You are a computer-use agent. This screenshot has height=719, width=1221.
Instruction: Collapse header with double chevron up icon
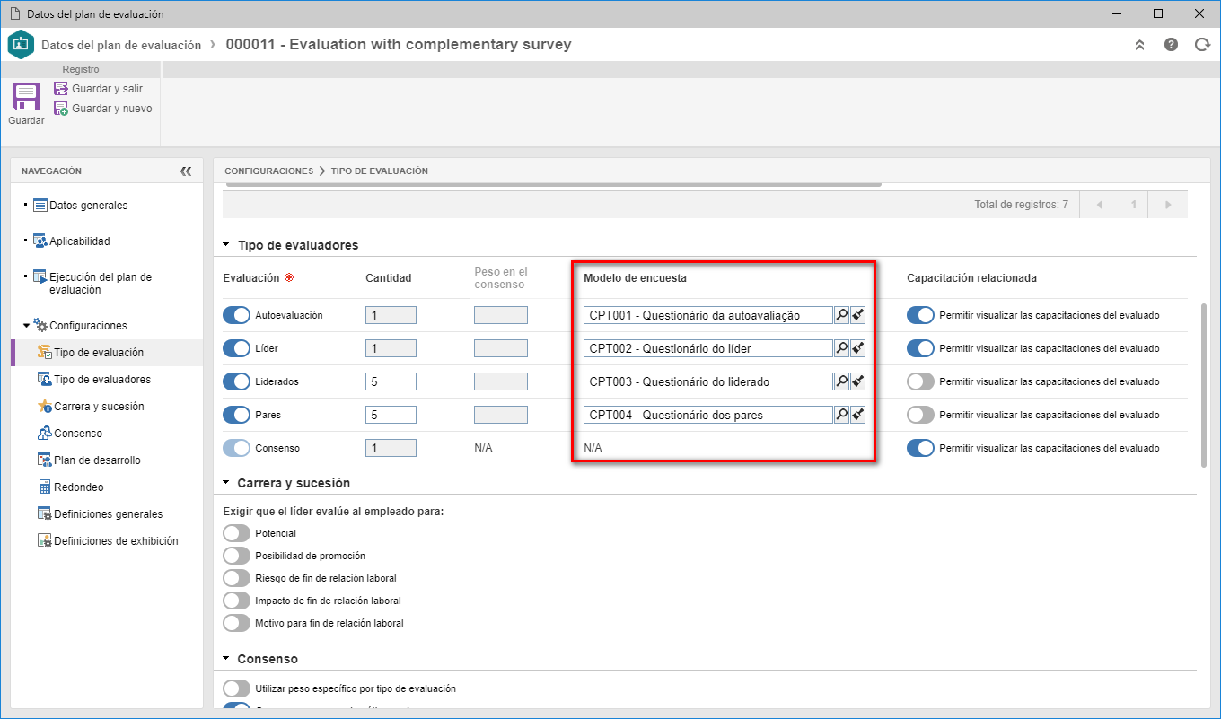click(1139, 44)
